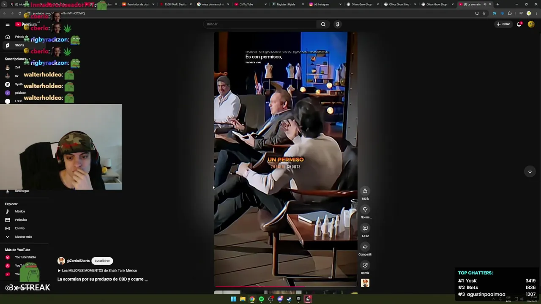This screenshot has width=541, height=304.
Task: Go to next Short with down arrow
Action: coord(530,171)
